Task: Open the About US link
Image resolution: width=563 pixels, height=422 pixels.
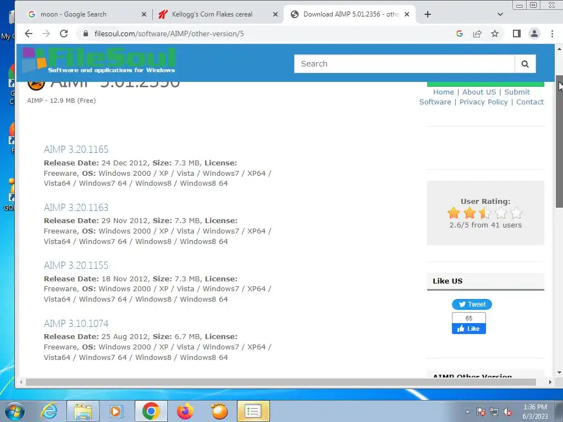Action: click(x=479, y=92)
